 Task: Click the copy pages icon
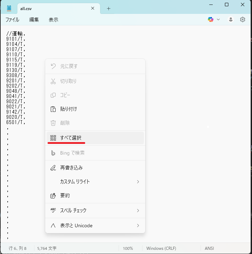point(53,95)
